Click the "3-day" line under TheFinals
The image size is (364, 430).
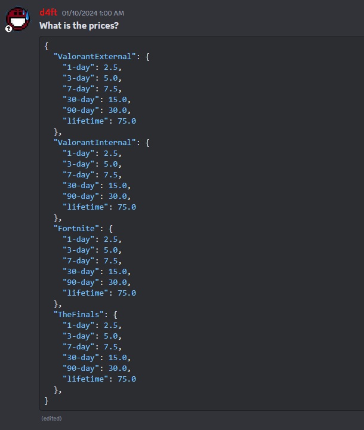pos(92,336)
